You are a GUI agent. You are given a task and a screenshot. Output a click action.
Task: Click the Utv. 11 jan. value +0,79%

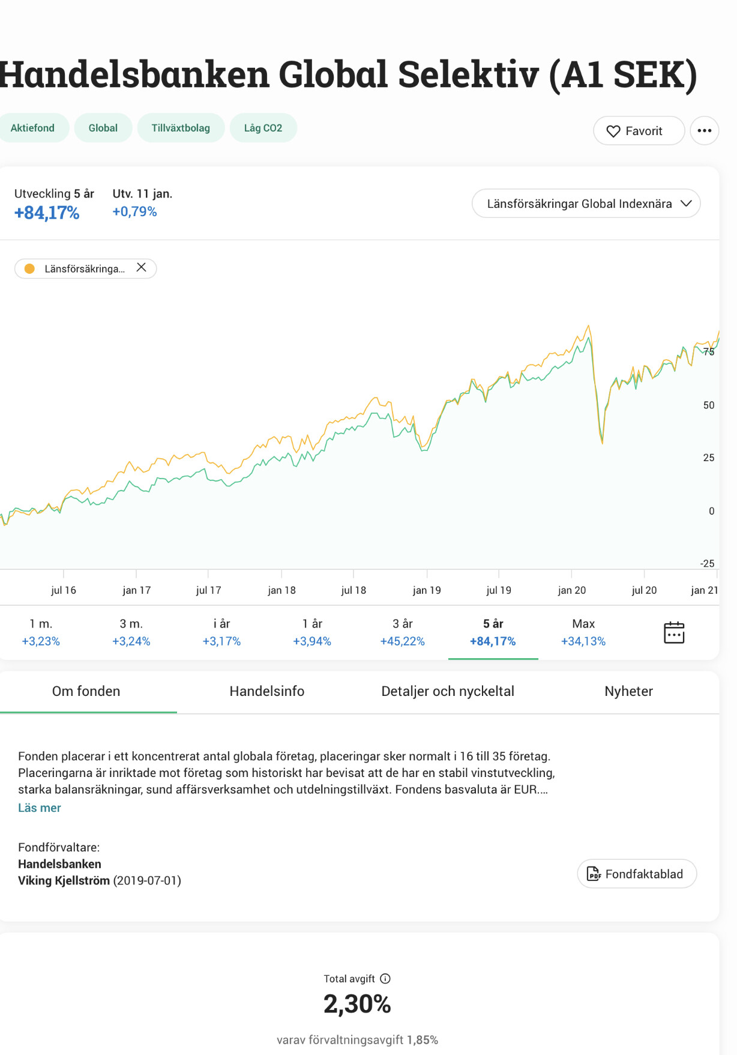(x=134, y=211)
